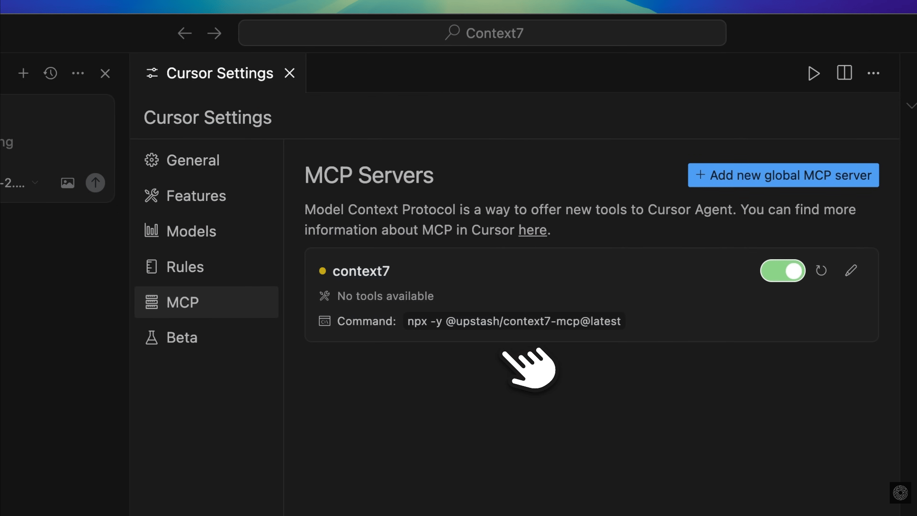The width and height of the screenshot is (917, 516).
Task: Click the Context7 search bar
Action: [482, 33]
